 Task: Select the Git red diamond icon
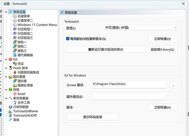[11, 59]
